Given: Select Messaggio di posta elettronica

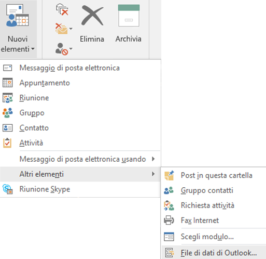Looking at the screenshot, I should [x=80, y=68].
